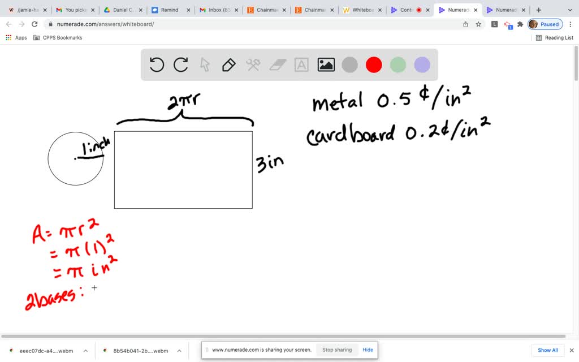Select the pointer selection tool
This screenshot has width=579, height=362.
pyautogui.click(x=205, y=64)
